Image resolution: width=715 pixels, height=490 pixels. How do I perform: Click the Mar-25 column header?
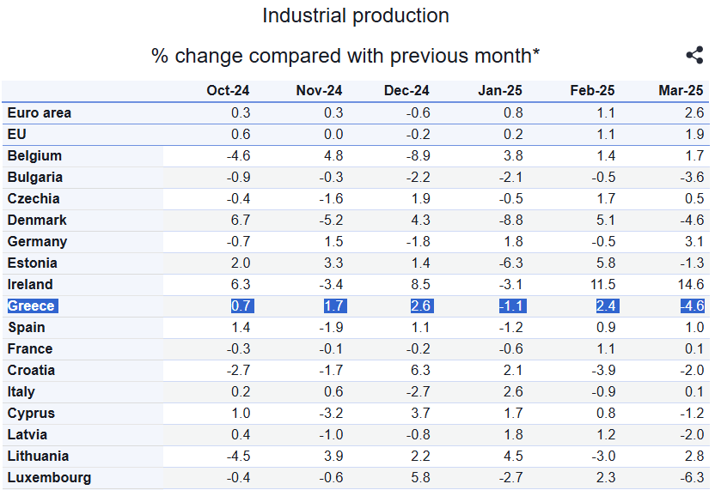point(681,91)
